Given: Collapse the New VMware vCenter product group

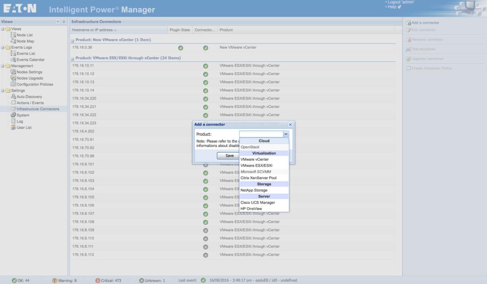Looking at the screenshot, I should 72,41.
